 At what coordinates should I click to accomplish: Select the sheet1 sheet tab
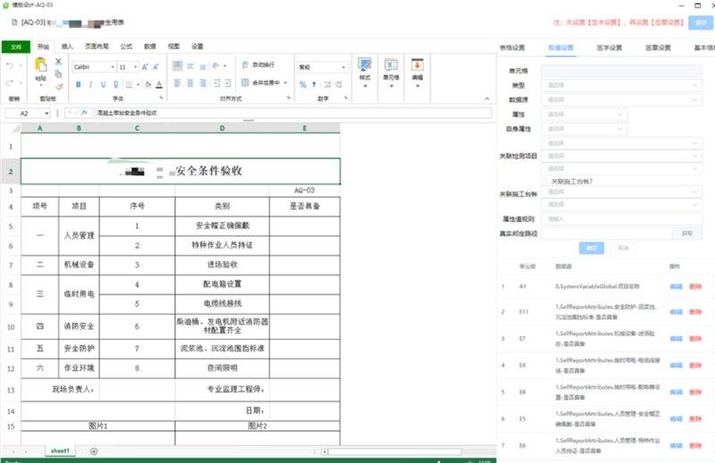60,450
